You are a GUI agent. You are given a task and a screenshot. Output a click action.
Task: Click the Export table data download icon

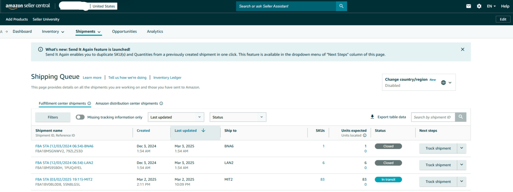tap(372, 117)
